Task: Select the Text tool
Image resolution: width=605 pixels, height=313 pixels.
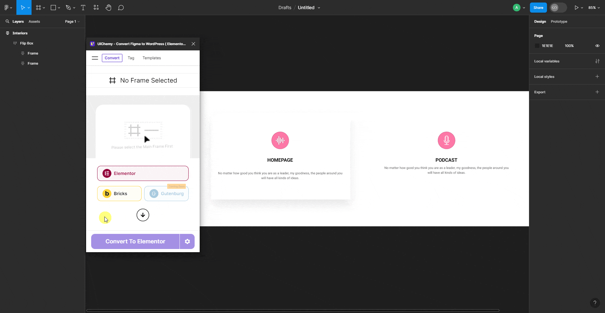Action: 83,7
